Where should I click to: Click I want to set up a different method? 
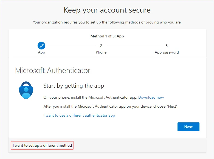(42, 145)
